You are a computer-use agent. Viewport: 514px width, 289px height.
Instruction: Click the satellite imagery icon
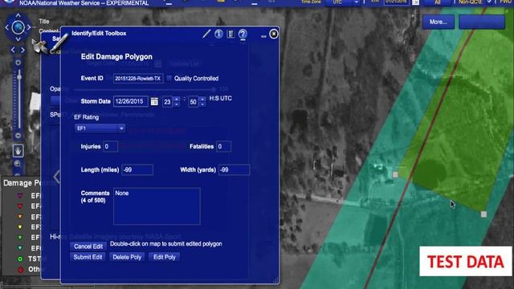tap(40, 47)
